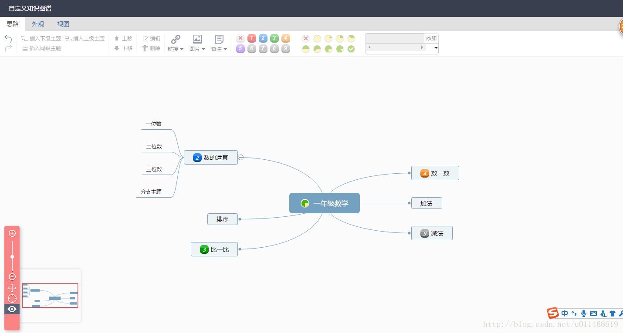Move node up with 上移
The height and width of the screenshot is (333, 623).
(123, 39)
